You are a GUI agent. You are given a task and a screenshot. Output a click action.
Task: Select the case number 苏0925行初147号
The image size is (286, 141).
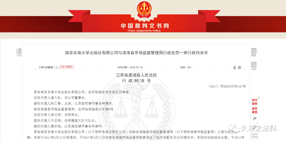point(227,86)
